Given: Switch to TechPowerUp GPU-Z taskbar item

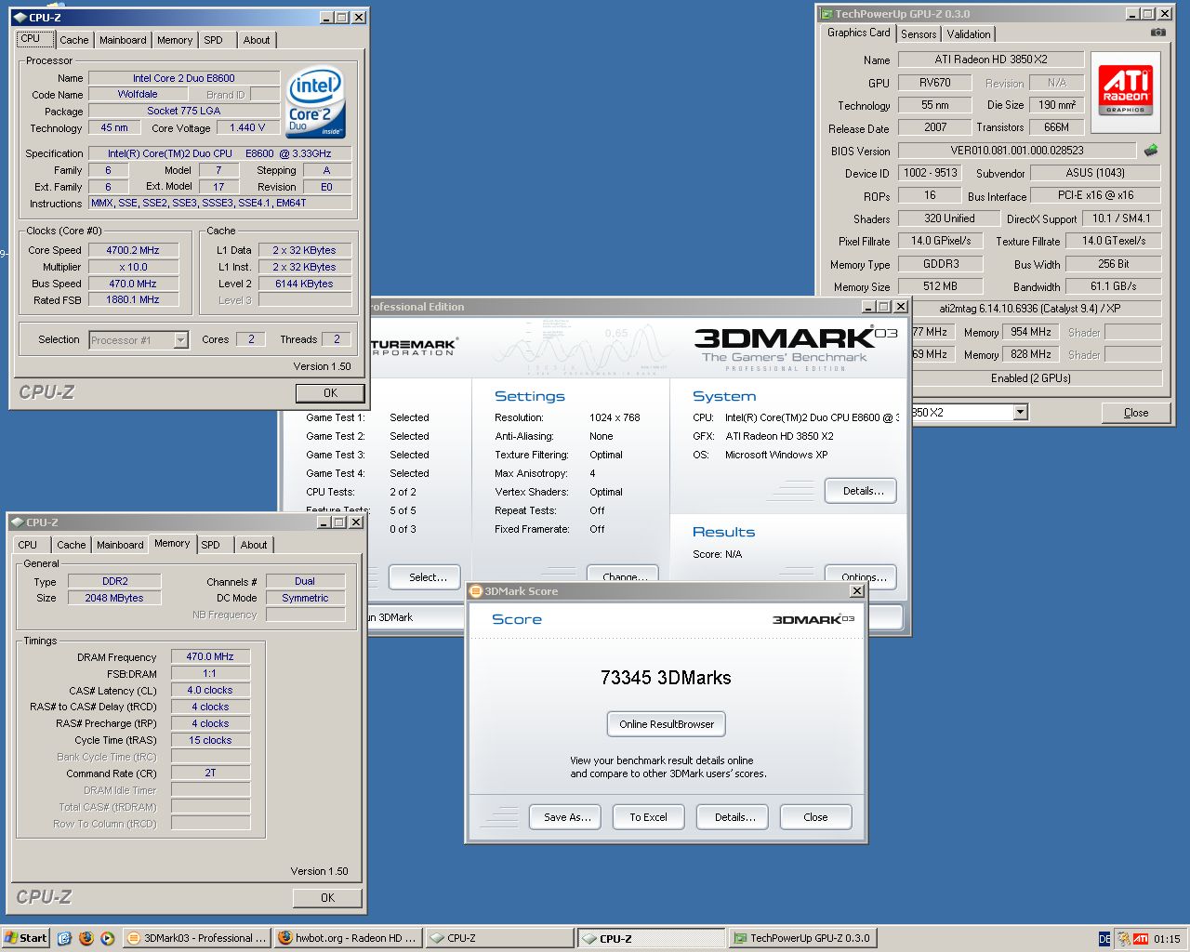Looking at the screenshot, I should tap(801, 938).
